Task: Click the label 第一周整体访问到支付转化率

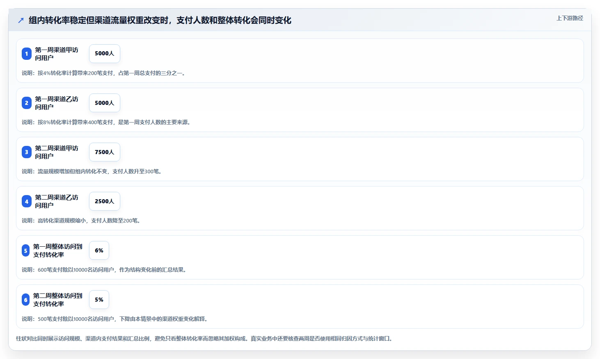Action: click(x=58, y=250)
